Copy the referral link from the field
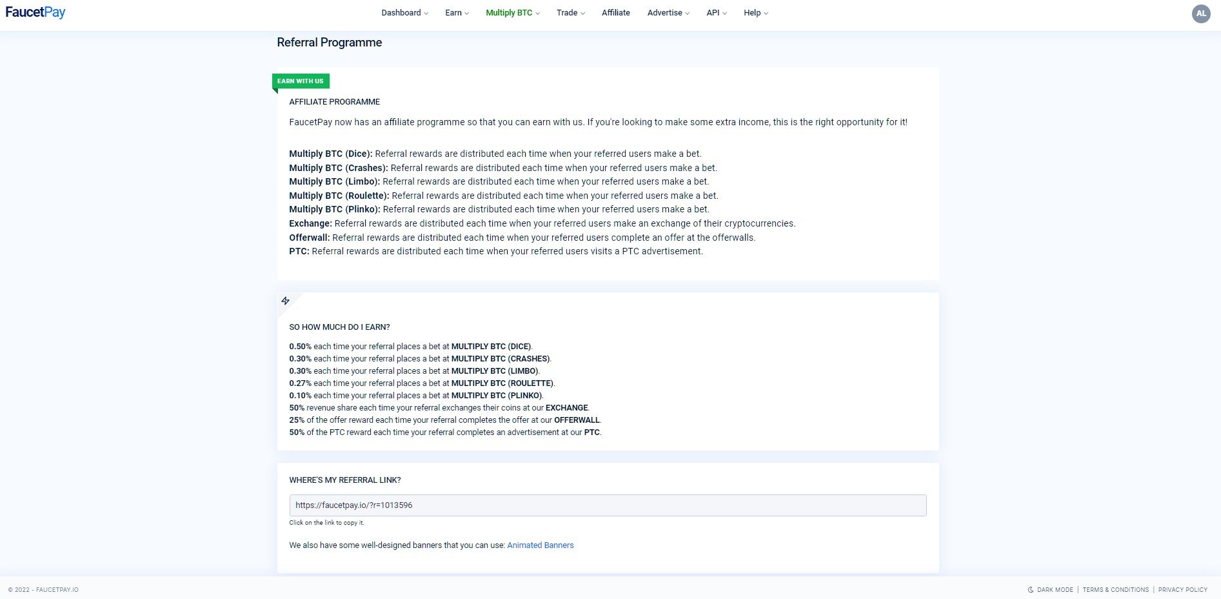Image resolution: width=1221 pixels, height=599 pixels. coord(608,505)
